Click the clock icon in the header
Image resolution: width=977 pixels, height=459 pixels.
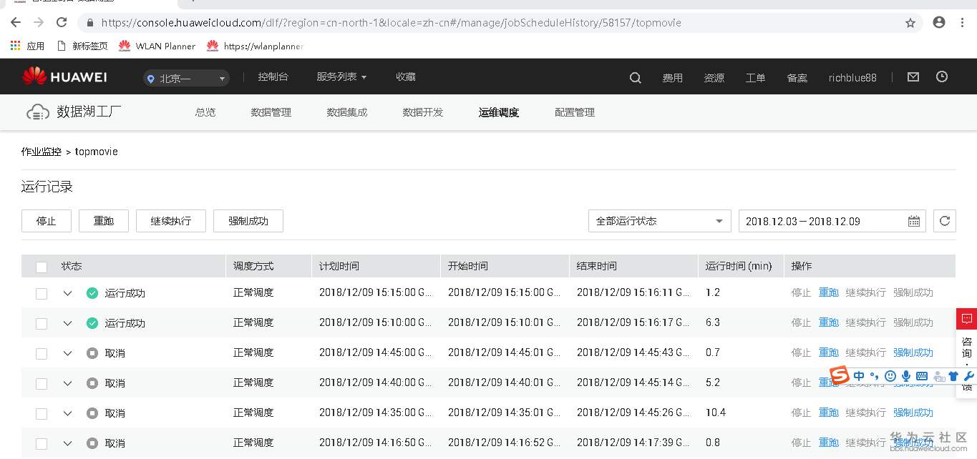(x=942, y=76)
